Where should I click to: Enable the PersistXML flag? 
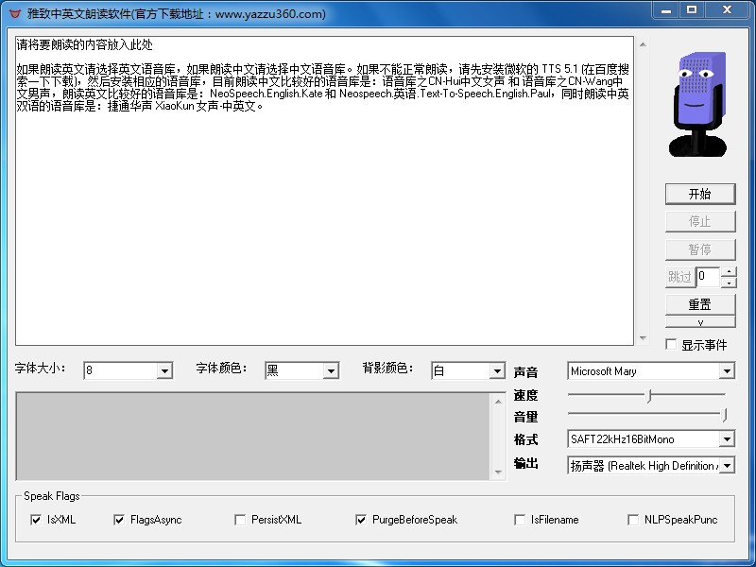(x=240, y=520)
